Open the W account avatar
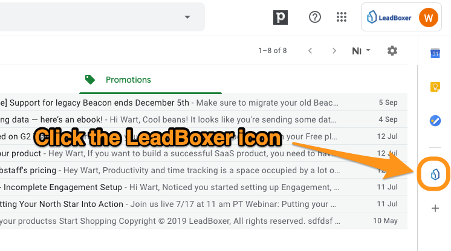Screen dimensions: 451x251 [x=428, y=17]
